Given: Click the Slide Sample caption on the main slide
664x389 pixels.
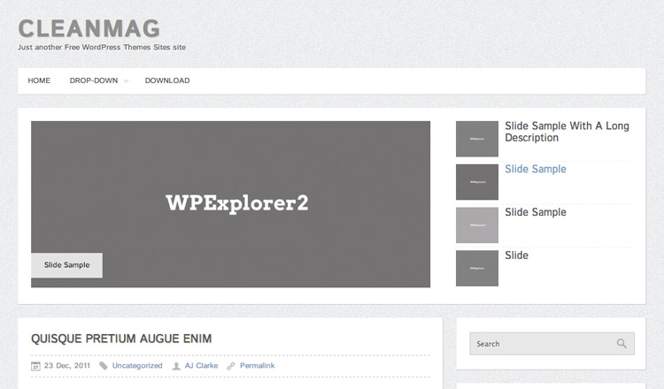Looking at the screenshot, I should pos(67,265).
